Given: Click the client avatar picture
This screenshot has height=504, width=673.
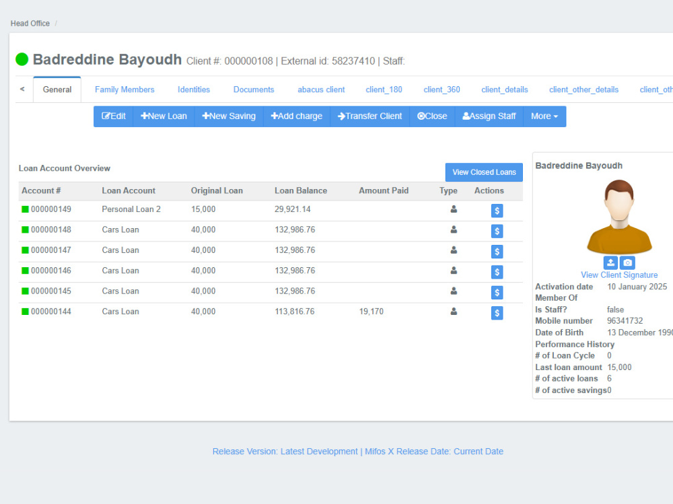Looking at the screenshot, I should (619, 217).
